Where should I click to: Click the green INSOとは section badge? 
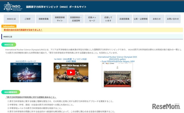coord(9,45)
